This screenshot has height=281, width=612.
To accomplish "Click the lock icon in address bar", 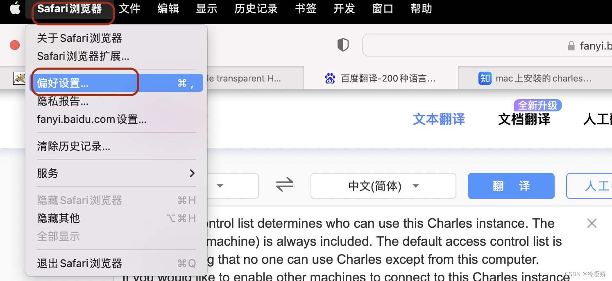I will click(571, 45).
